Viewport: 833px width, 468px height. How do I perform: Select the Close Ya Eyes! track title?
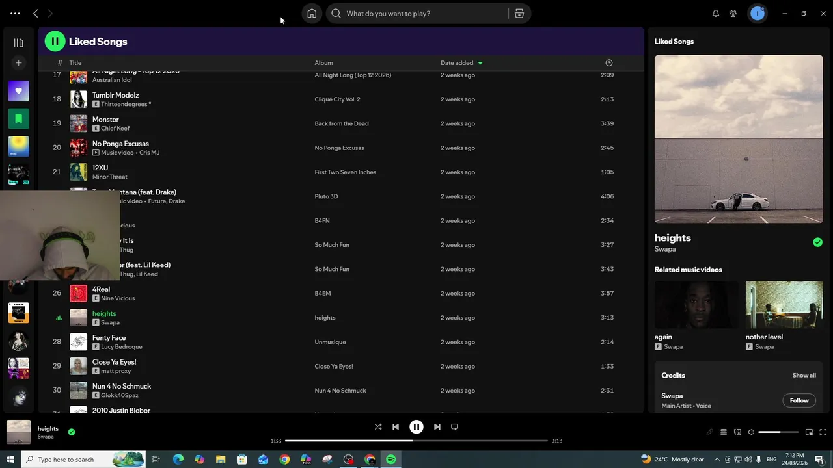114,362
